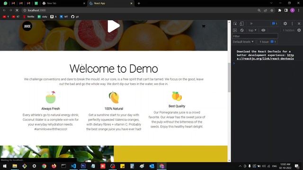Open console settings gear beside 1 hidden
Viewport: 303px width, 170px height.
point(299,30)
